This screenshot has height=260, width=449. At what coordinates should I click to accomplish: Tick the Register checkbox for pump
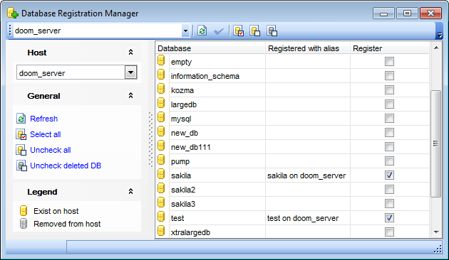389,161
